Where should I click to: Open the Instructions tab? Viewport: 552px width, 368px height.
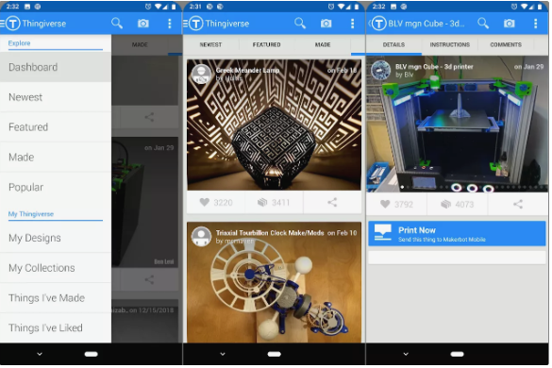(x=450, y=44)
